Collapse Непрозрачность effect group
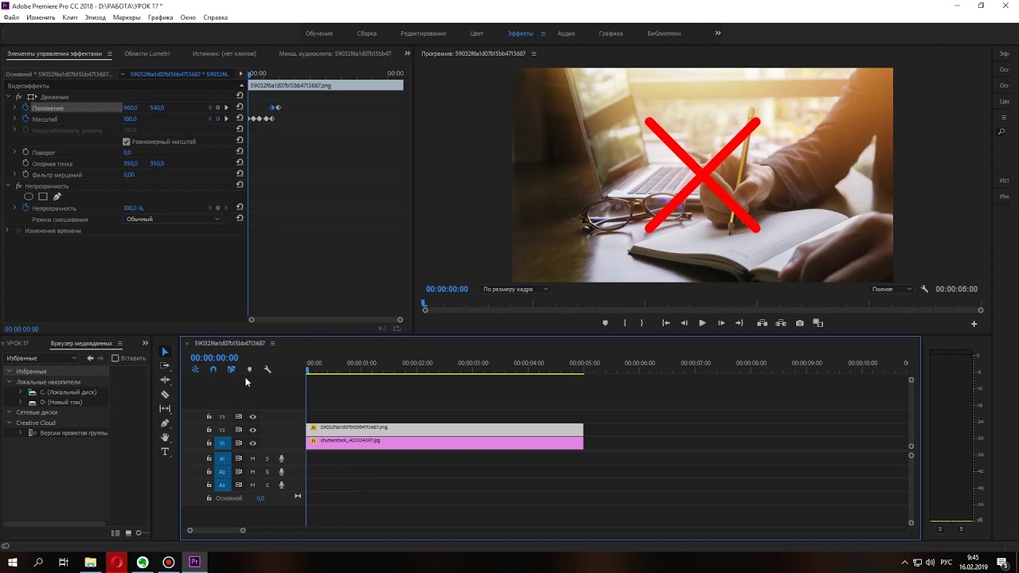This screenshot has height=573, width=1019. coord(8,185)
